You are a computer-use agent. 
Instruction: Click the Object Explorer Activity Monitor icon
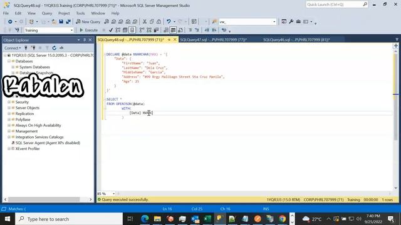[x=61, y=48]
